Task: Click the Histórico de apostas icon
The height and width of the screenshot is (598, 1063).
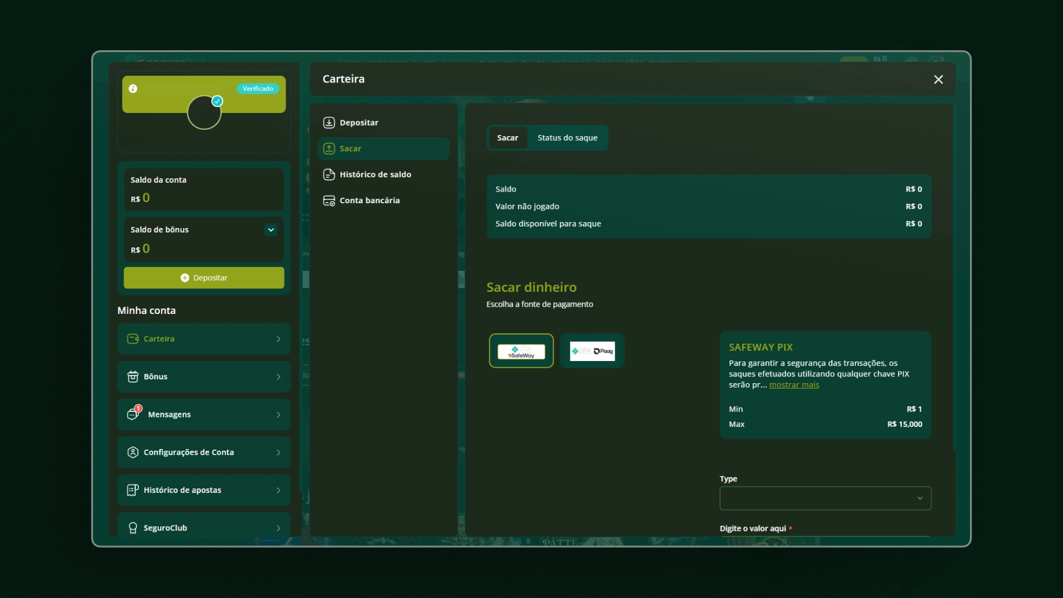Action: pyautogui.click(x=133, y=490)
